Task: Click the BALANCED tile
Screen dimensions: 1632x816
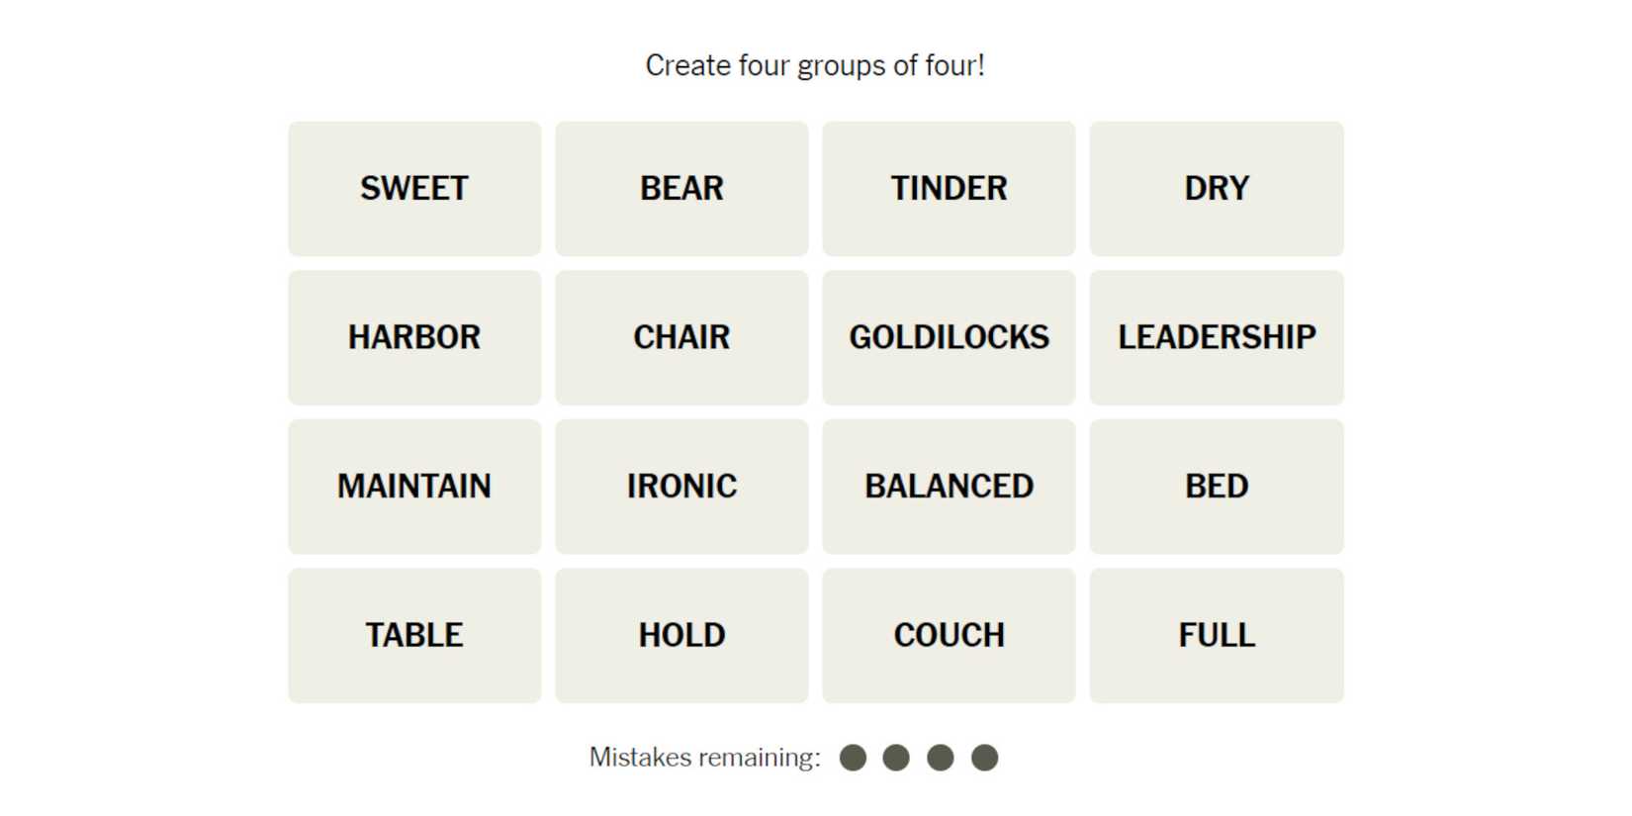Action: click(x=949, y=487)
